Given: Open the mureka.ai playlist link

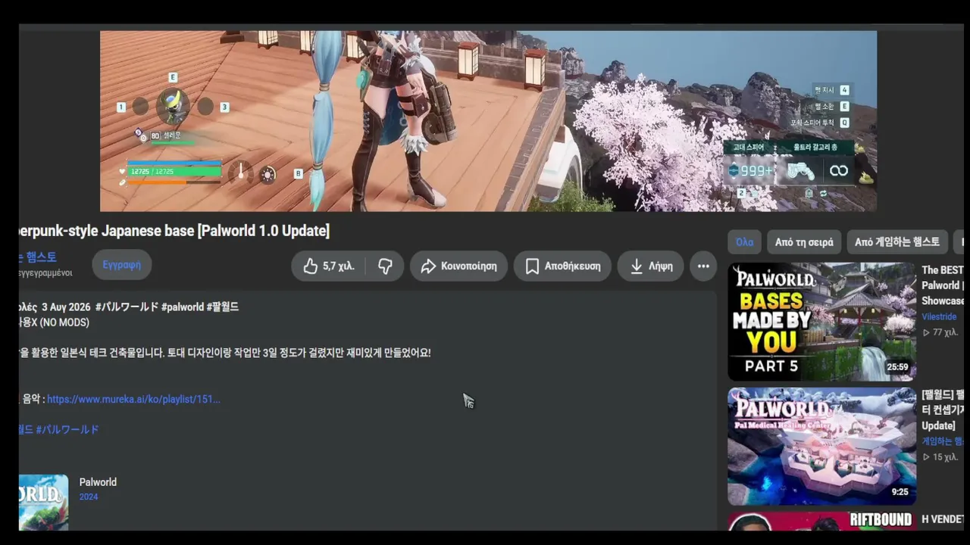Looking at the screenshot, I should [x=133, y=399].
